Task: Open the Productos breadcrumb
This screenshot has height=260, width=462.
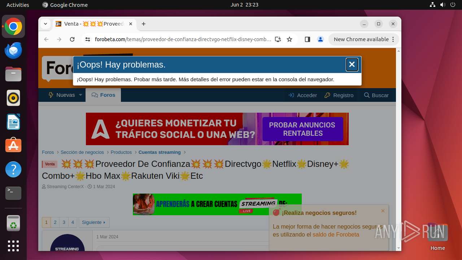Action: tap(121, 152)
